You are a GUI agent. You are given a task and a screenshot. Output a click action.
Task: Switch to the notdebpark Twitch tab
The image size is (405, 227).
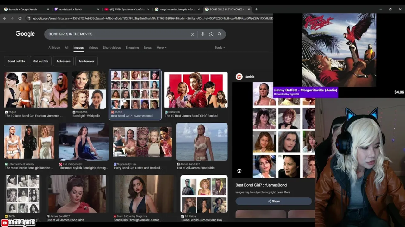coord(77,9)
